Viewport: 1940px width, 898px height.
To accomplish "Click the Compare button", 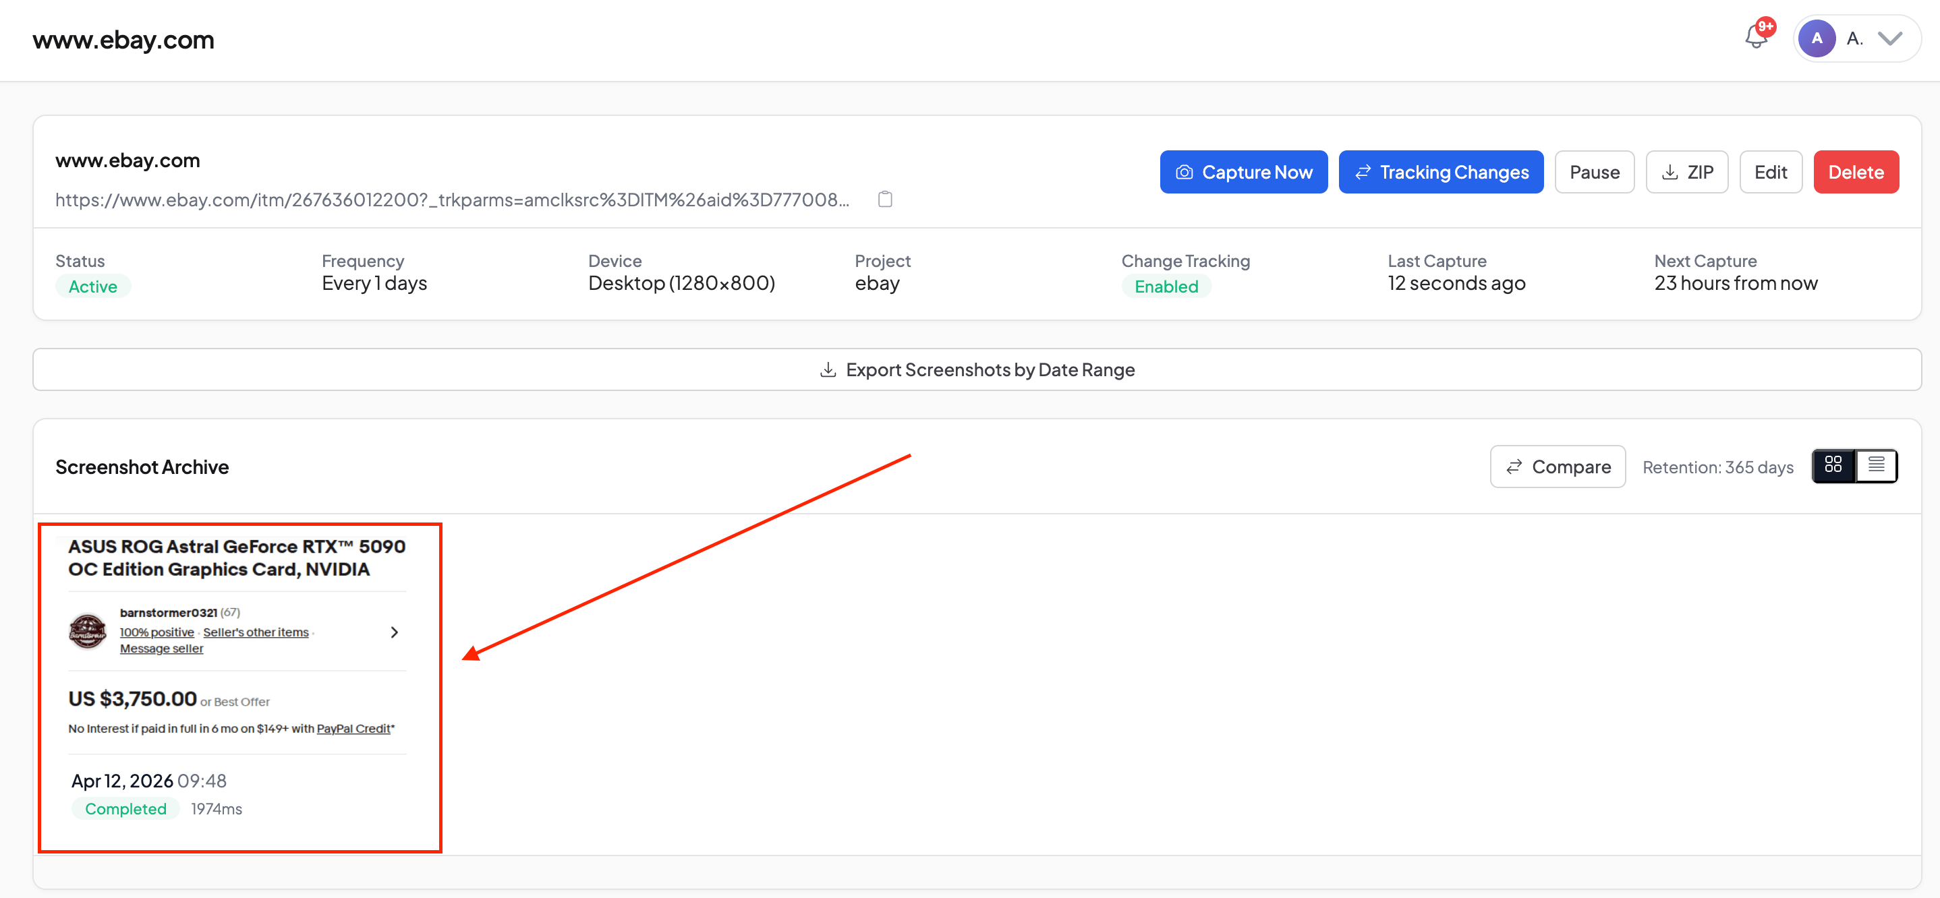I will (x=1558, y=467).
